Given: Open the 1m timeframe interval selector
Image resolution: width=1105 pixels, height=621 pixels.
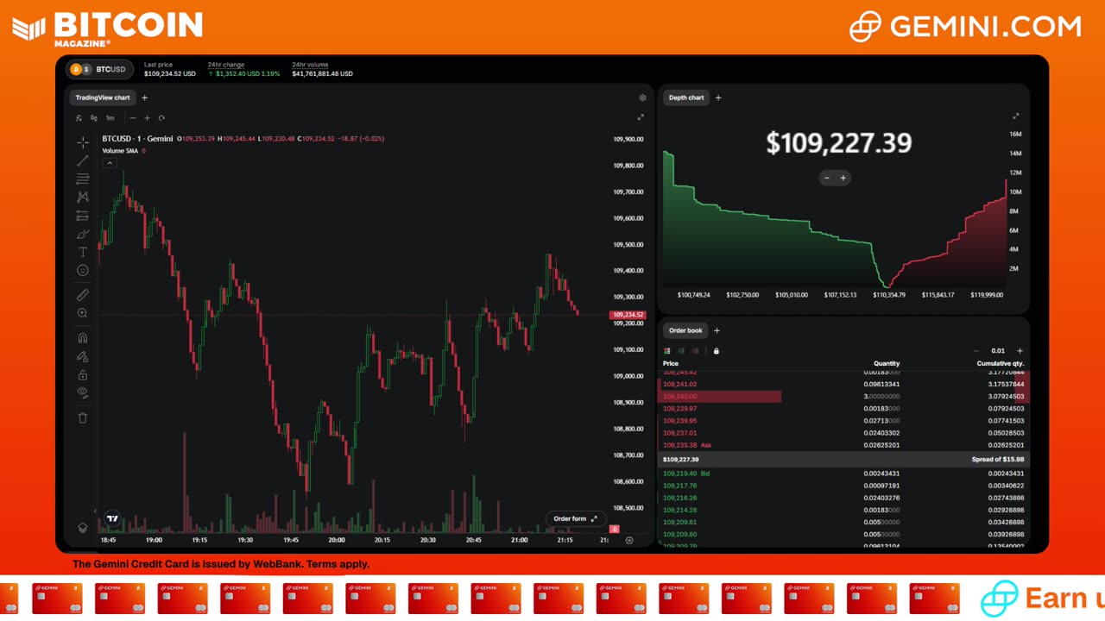Looking at the screenshot, I should coord(110,118).
